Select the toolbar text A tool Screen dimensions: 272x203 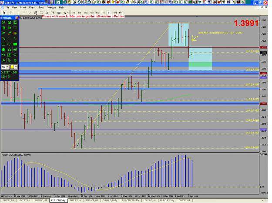click(47, 13)
